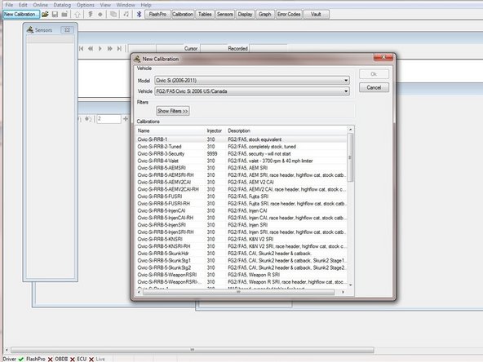Select calibration Civic-Si-RRB-5-InjenSRI

241,225
